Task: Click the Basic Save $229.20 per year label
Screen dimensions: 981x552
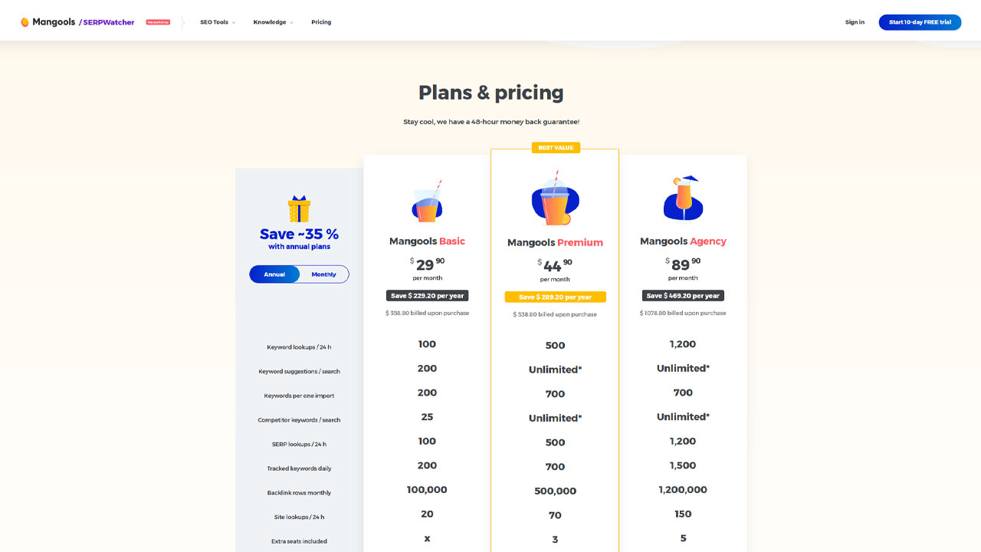Action: [x=427, y=295]
